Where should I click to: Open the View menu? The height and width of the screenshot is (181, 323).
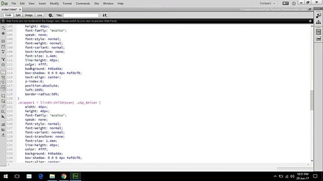[x=31, y=4]
